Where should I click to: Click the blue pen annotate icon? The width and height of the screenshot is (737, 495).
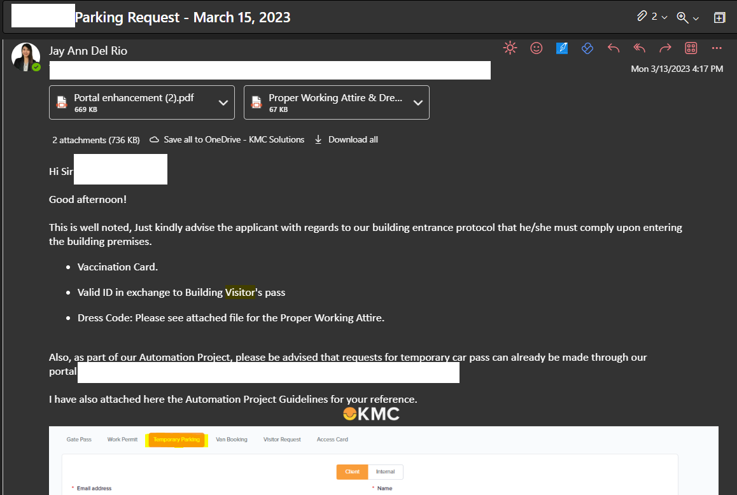coord(562,48)
